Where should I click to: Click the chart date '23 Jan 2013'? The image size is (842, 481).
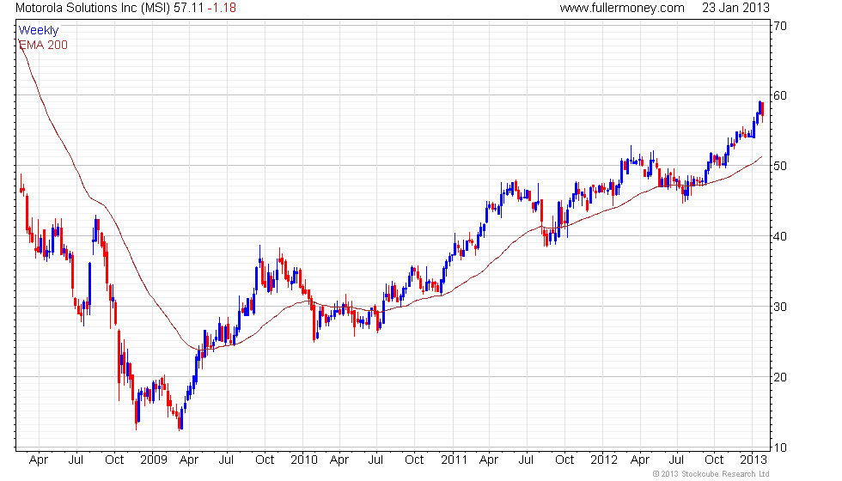point(735,8)
